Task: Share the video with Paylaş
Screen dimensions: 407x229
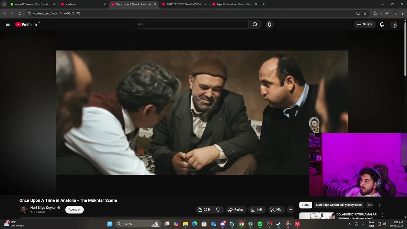Action: point(236,210)
